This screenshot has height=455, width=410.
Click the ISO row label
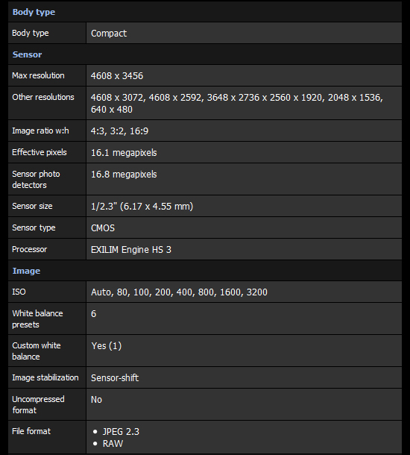click(19, 292)
